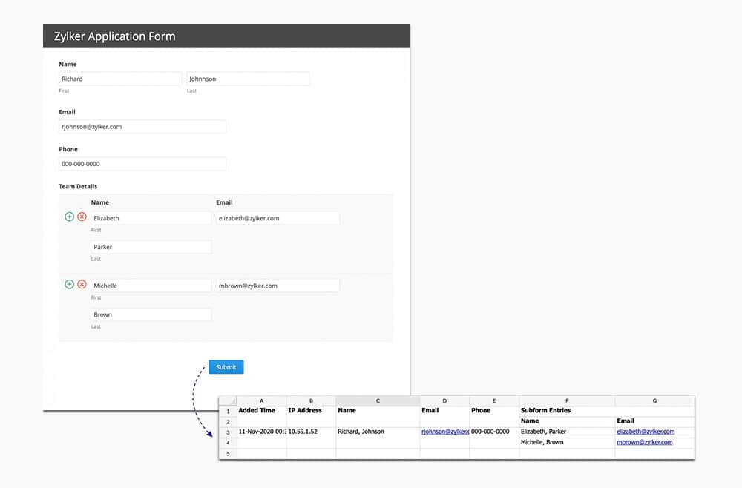Select spreadsheet column A header
The image size is (742, 488).
pos(262,400)
